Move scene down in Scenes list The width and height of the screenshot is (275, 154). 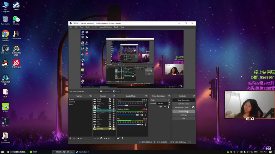(81, 138)
